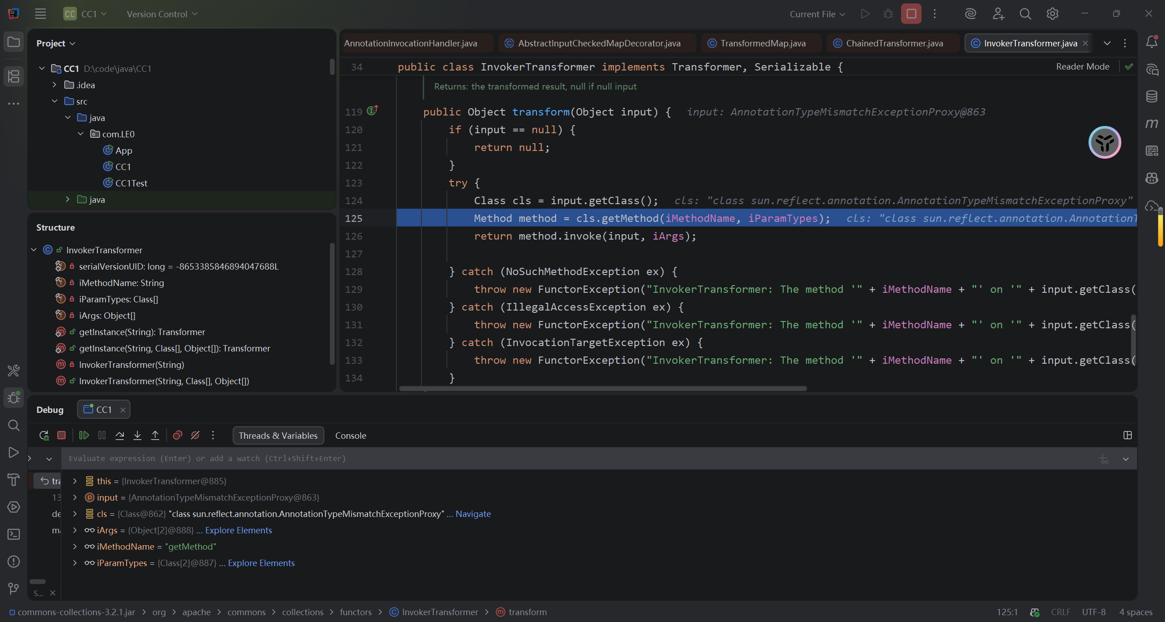Image resolution: width=1165 pixels, height=622 pixels.
Task: Switch to the Console tab
Action: pos(350,436)
